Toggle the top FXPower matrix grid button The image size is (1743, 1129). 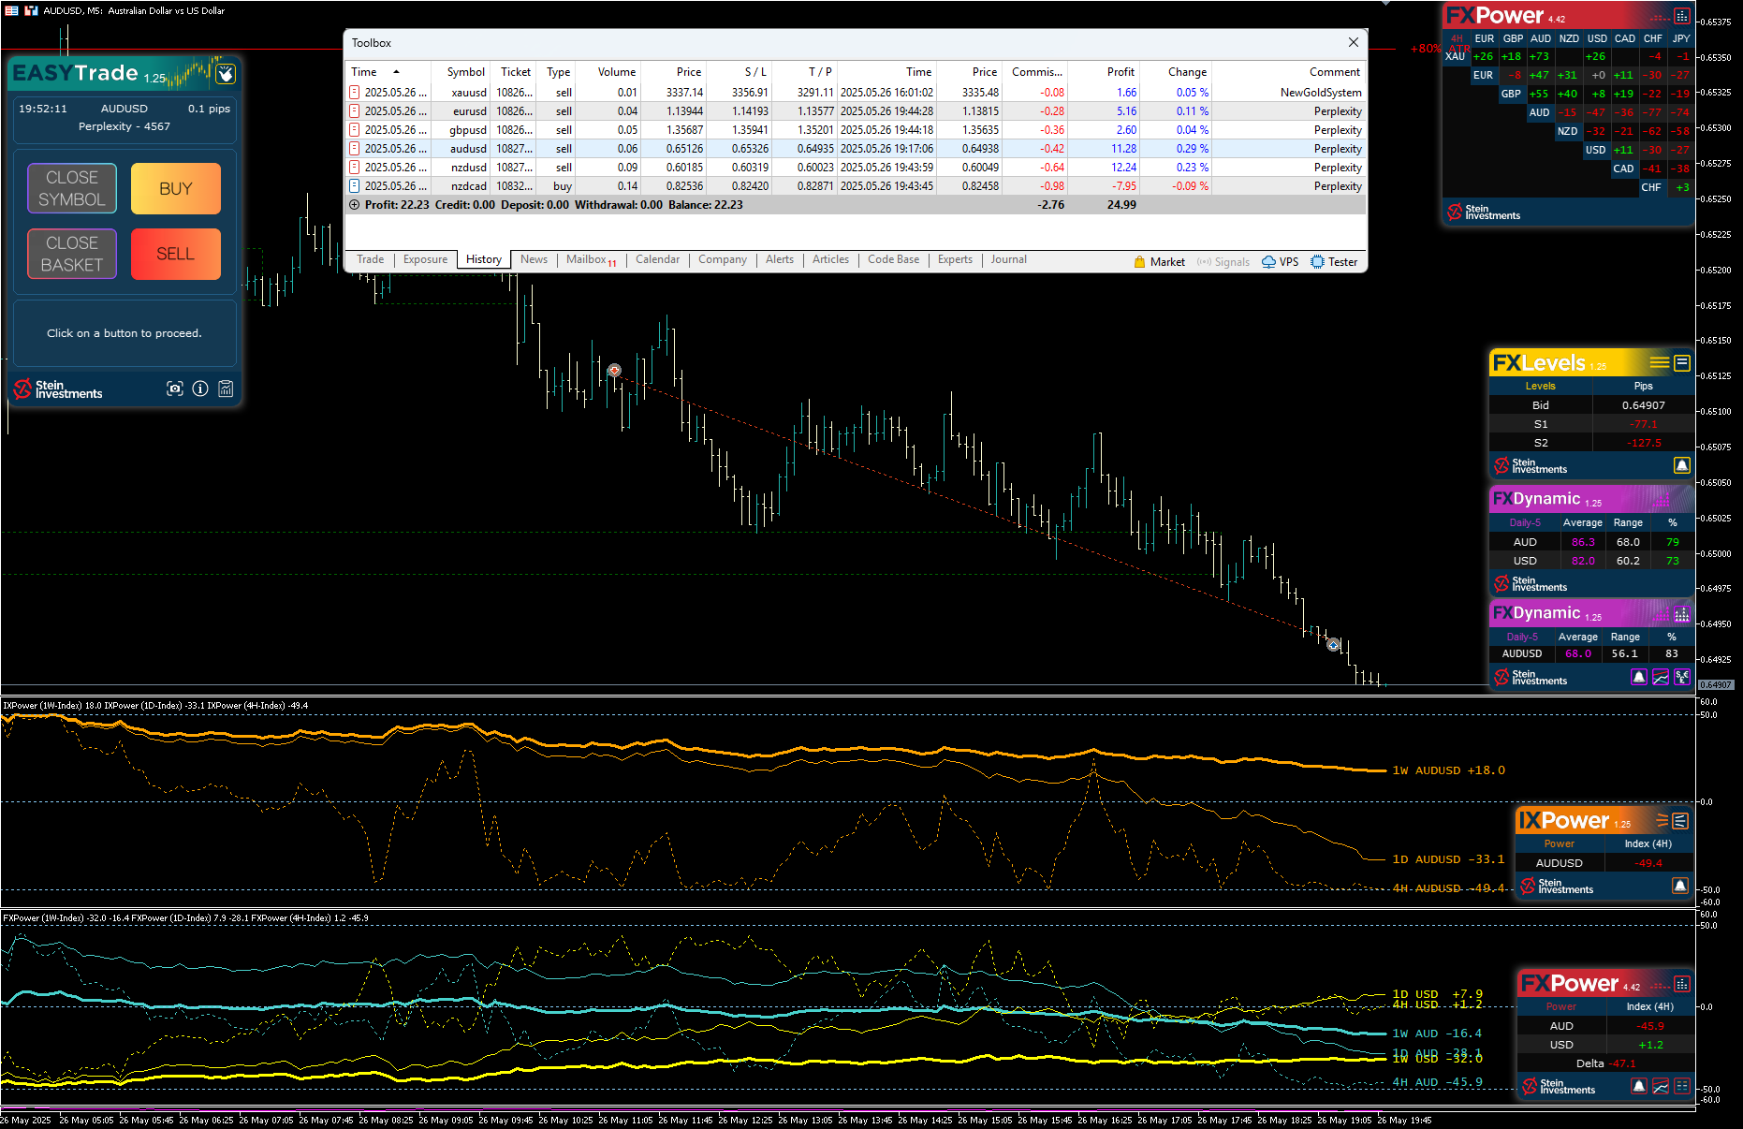(x=1682, y=16)
